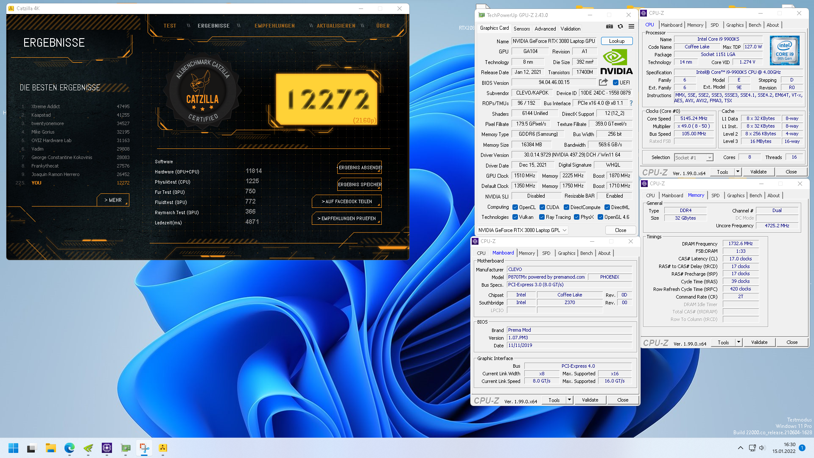Click the NVIDIA logo in GPU-Z
Image resolution: width=814 pixels, height=458 pixels.
[616, 62]
